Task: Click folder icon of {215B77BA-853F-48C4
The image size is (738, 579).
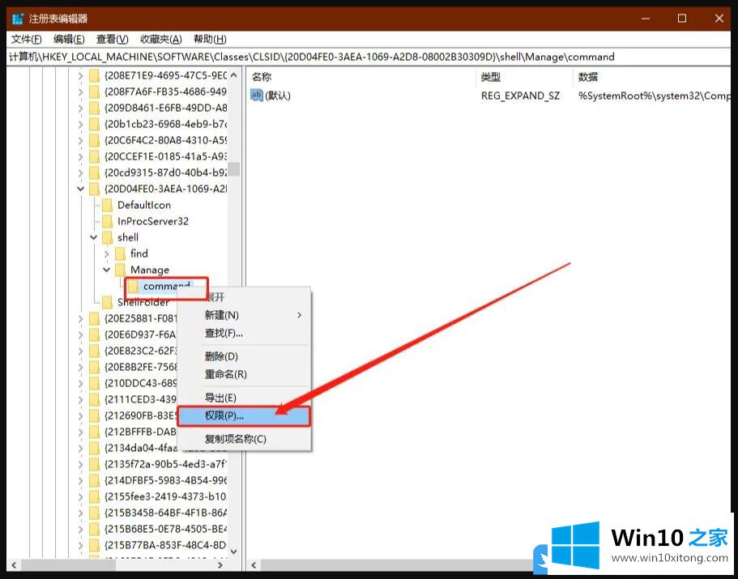Action: (94, 546)
